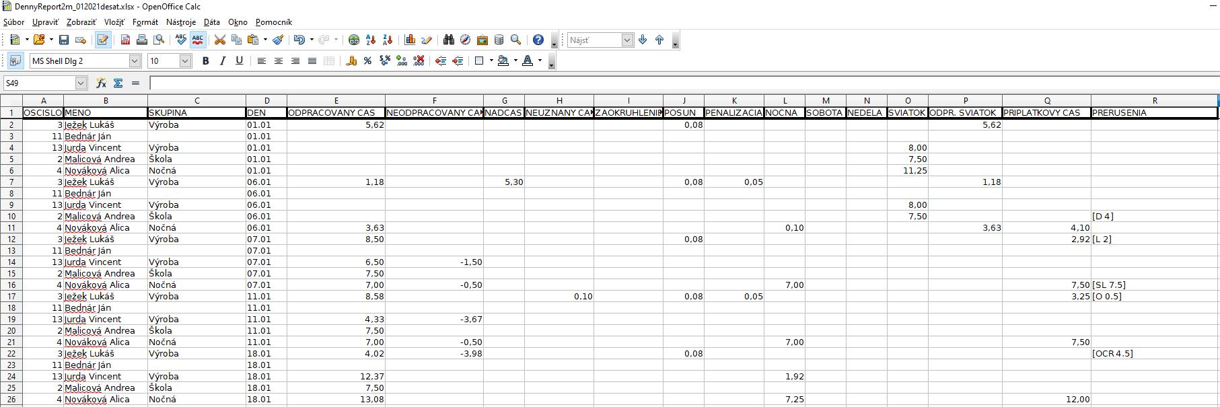Open the Navigator compass icon
This screenshot has width=1220, height=407.
click(465, 40)
